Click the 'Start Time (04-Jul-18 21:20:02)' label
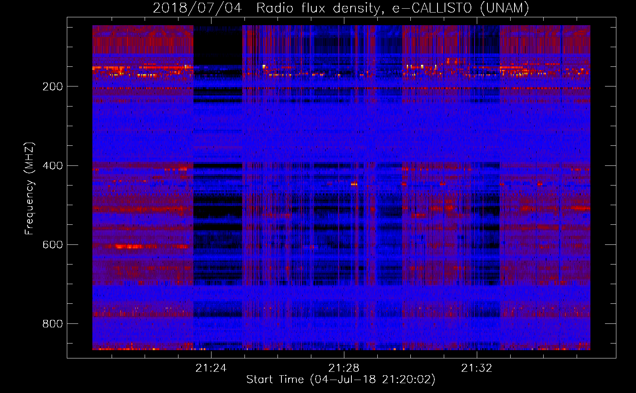The image size is (636, 393). [341, 380]
